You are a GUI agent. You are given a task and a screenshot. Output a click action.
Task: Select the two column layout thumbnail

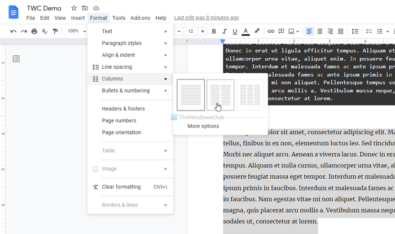pyautogui.click(x=221, y=95)
